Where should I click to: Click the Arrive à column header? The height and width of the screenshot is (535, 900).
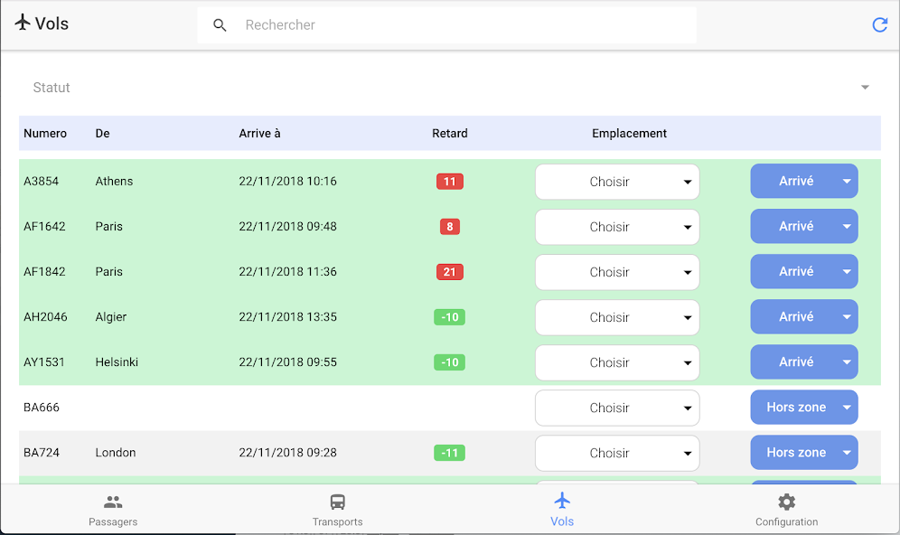(259, 134)
